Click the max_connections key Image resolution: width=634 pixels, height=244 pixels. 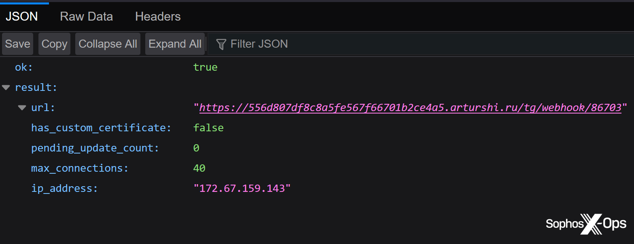(79, 168)
